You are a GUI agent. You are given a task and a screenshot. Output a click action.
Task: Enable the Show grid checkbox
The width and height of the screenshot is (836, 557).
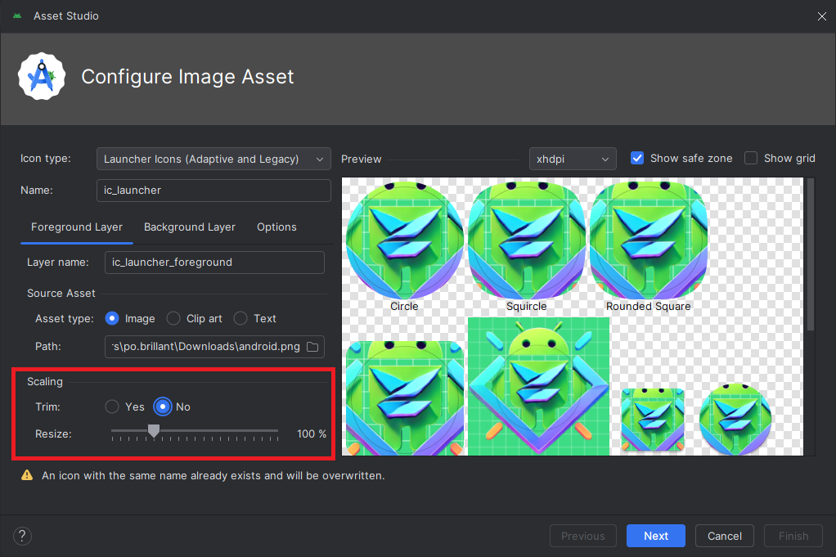click(751, 159)
